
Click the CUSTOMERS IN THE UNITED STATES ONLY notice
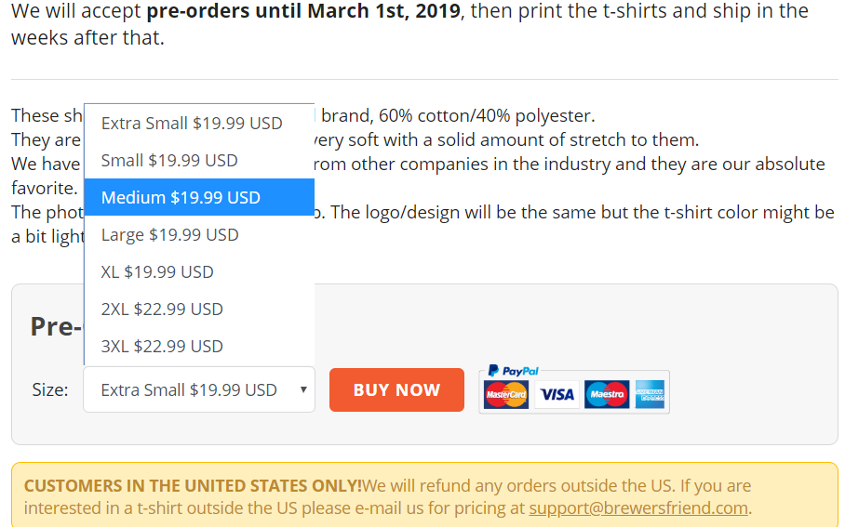coord(193,485)
